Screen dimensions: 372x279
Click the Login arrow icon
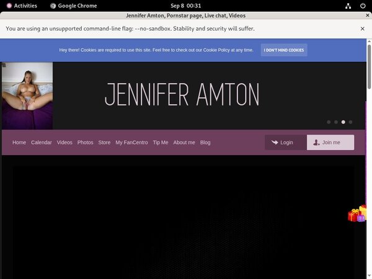(x=274, y=143)
